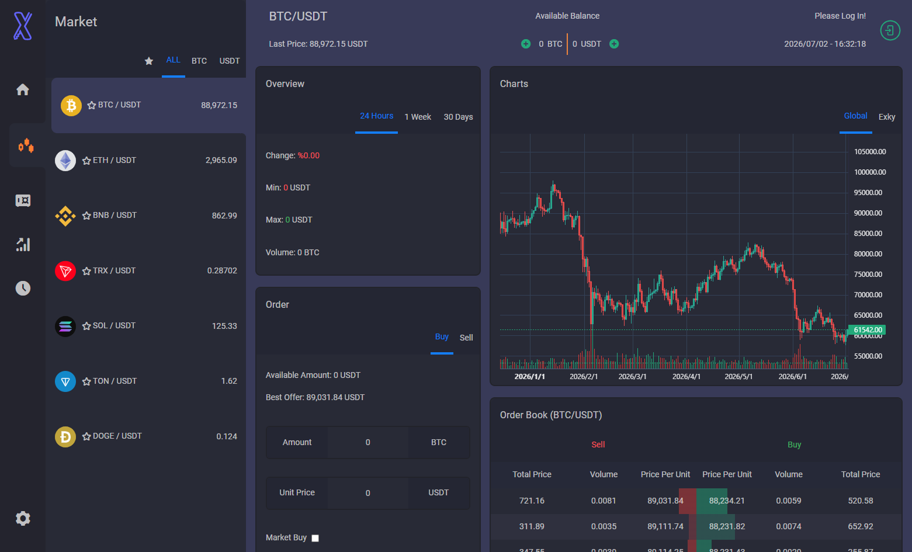This screenshot has width=912, height=552.
Task: Favorite DOGE / USDT with star
Action: click(x=86, y=436)
